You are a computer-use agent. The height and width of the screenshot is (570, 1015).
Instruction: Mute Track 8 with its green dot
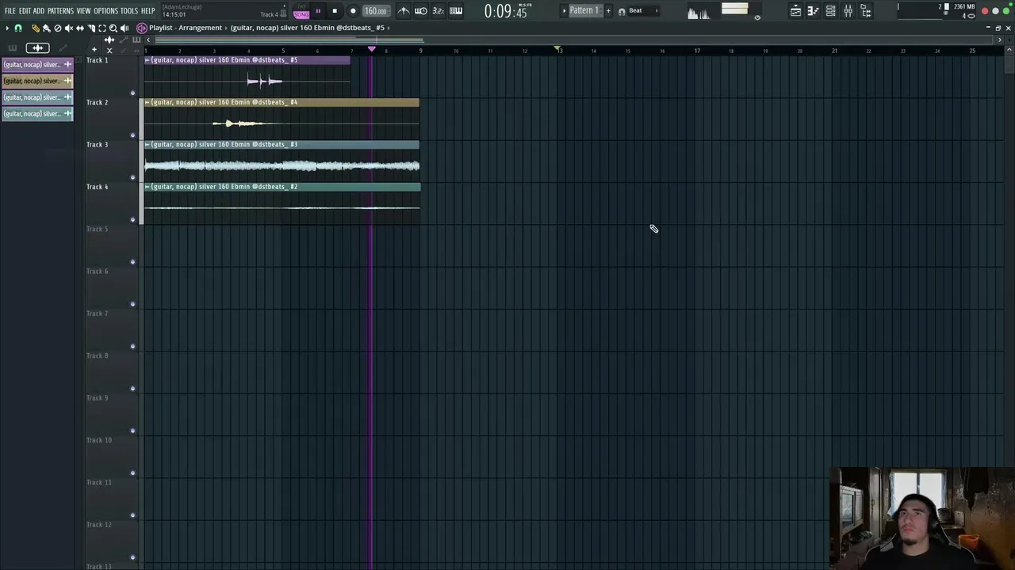(x=132, y=389)
